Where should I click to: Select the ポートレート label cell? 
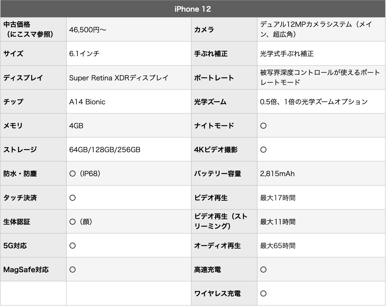point(224,77)
